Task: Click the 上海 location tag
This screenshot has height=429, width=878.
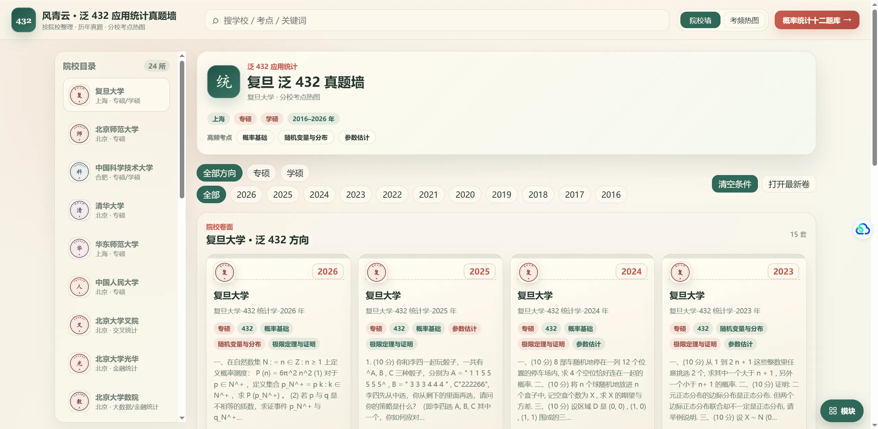Action: 219,119
